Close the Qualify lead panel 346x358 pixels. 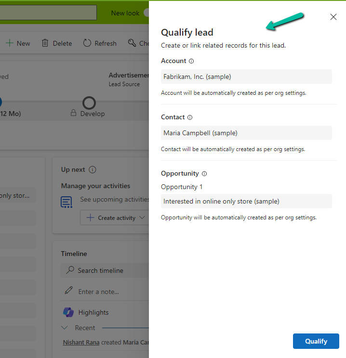pyautogui.click(x=333, y=17)
